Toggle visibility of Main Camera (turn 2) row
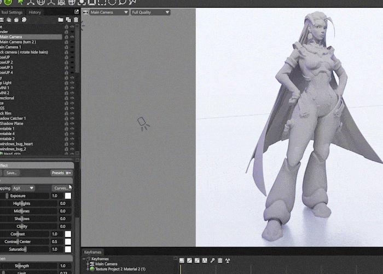This screenshot has width=383, height=274. coord(72,42)
